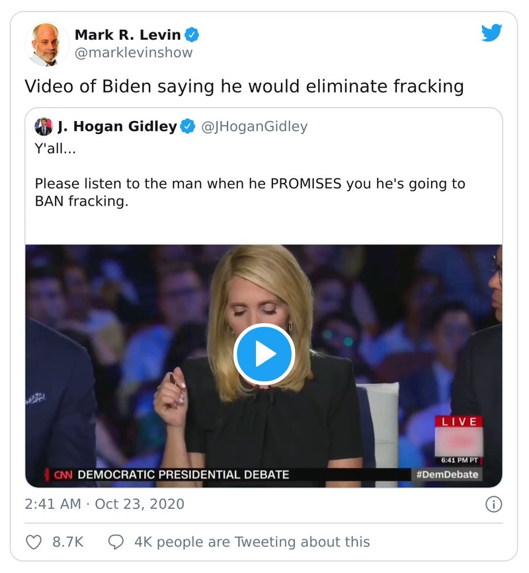Open the @marklevinshow handle link
Image resolution: width=529 pixels, height=573 pixels.
coord(134,52)
